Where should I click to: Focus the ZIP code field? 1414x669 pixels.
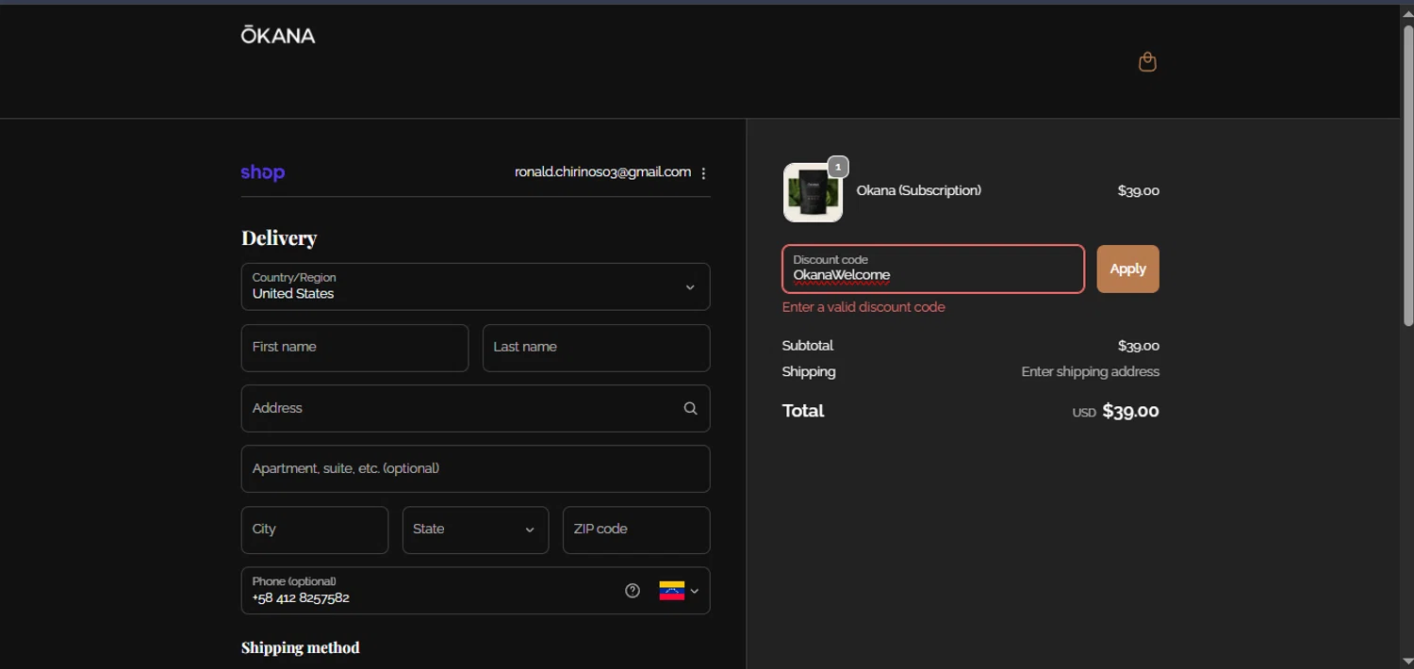636,530
